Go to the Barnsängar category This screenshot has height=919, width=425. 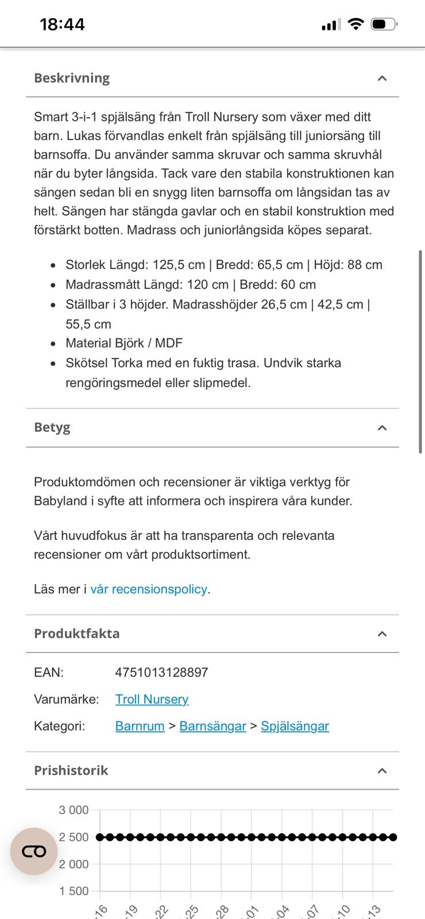tap(212, 726)
